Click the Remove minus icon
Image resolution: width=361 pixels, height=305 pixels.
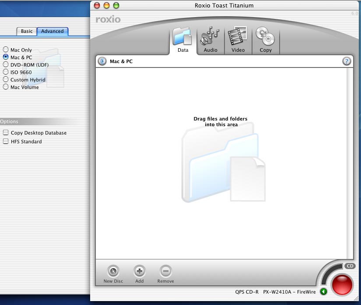[166, 271]
